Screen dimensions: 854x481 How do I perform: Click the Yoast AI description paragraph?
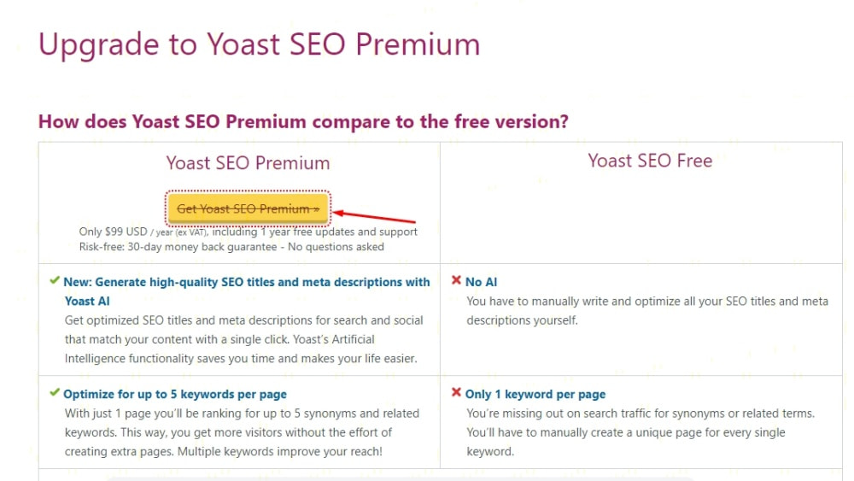244,339
